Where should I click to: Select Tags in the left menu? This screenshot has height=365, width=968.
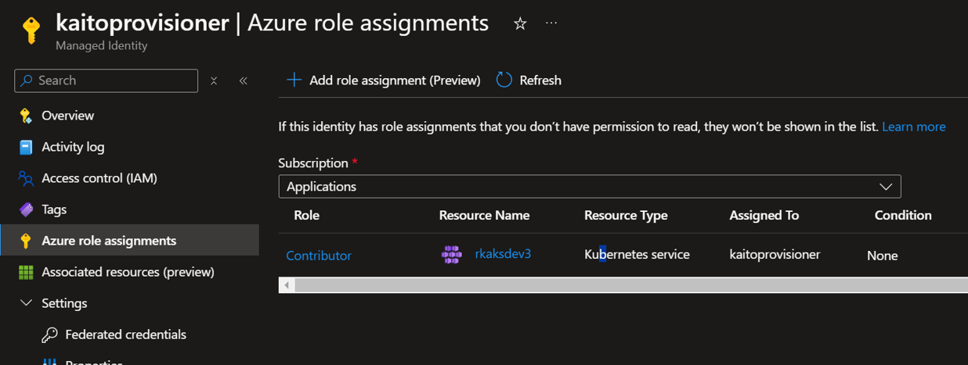coord(54,209)
